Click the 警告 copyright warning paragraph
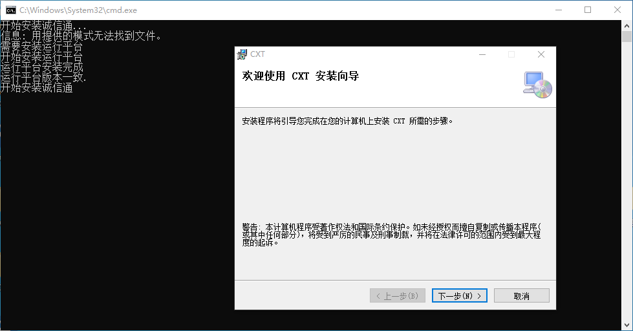 391,235
